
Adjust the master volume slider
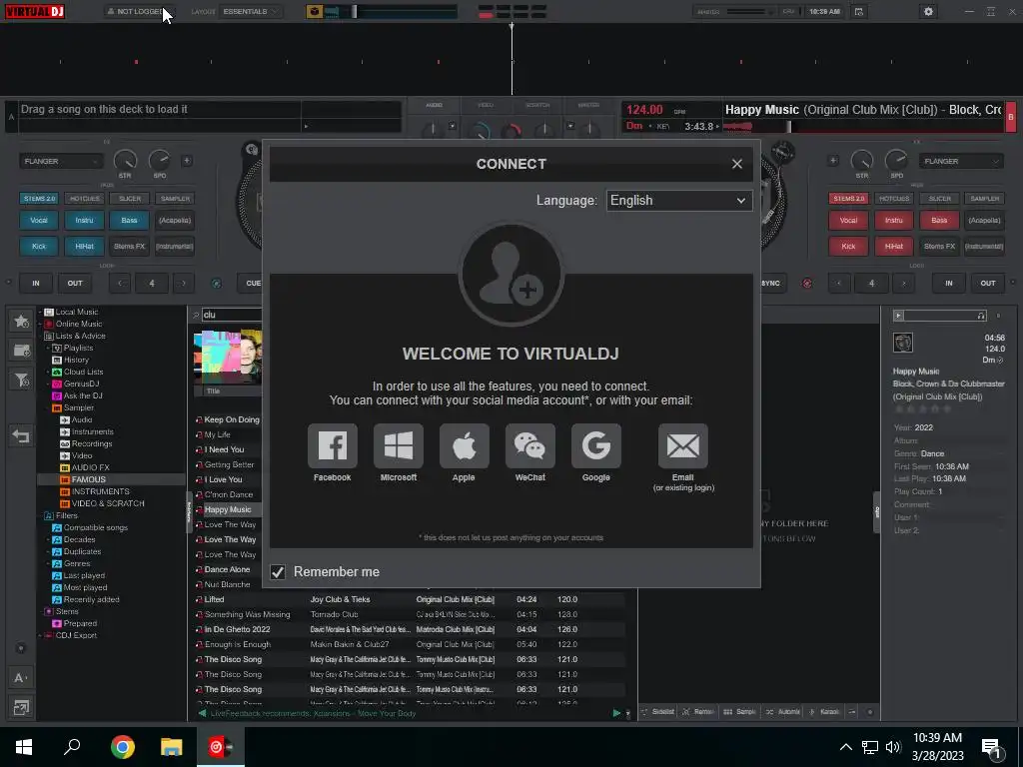tap(747, 11)
